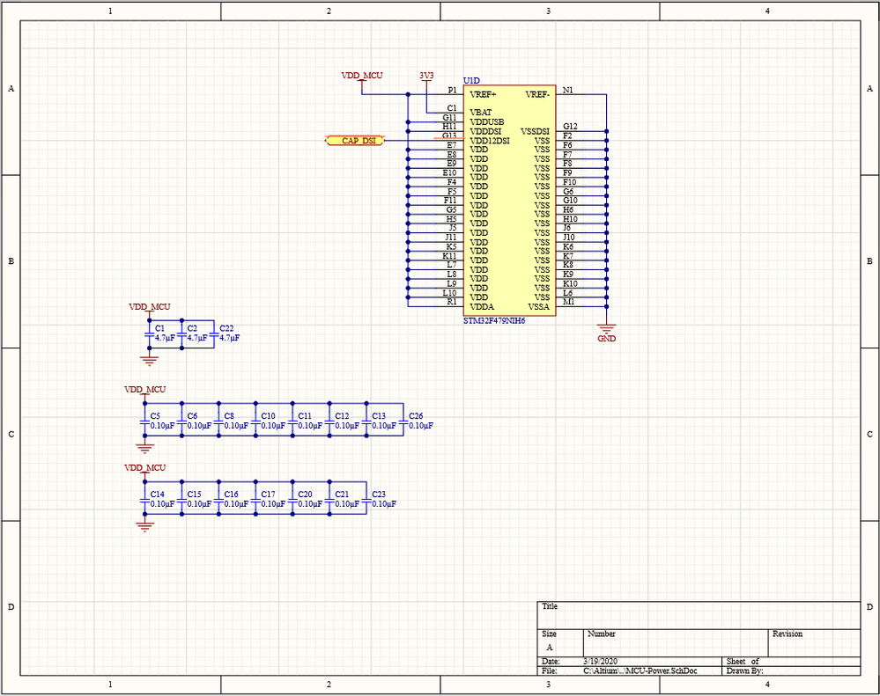The height and width of the screenshot is (696, 880).
Task: Click the VDDDSI pin name
Action: 485,131
